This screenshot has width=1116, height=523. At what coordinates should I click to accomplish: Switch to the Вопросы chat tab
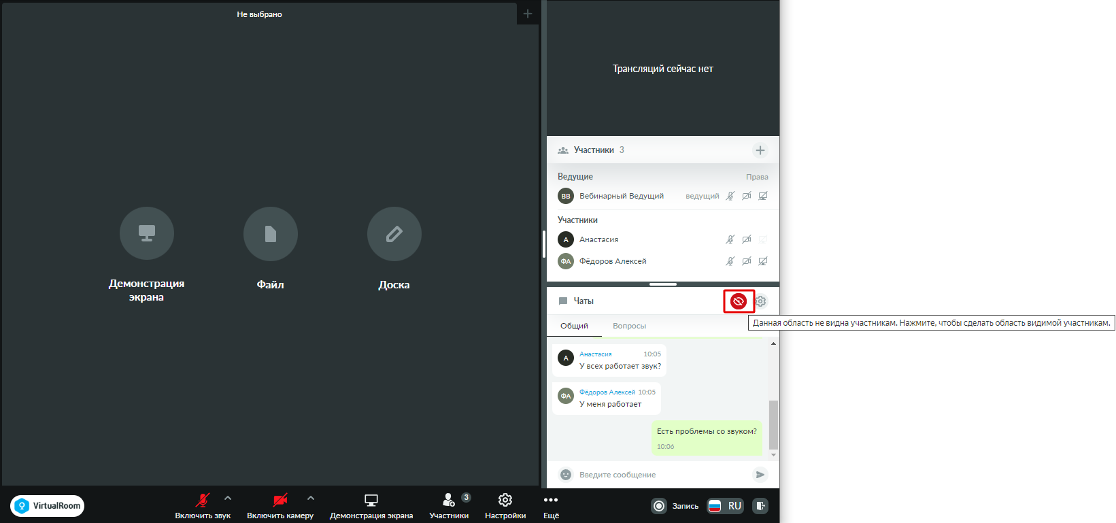629,326
